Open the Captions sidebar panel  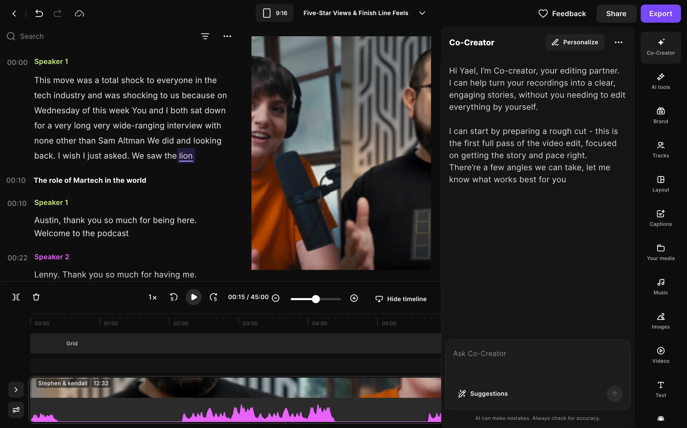(661, 218)
